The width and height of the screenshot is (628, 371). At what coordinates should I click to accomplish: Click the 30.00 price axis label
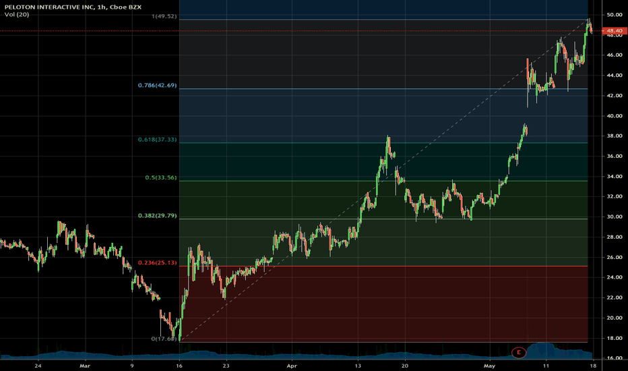coord(615,217)
